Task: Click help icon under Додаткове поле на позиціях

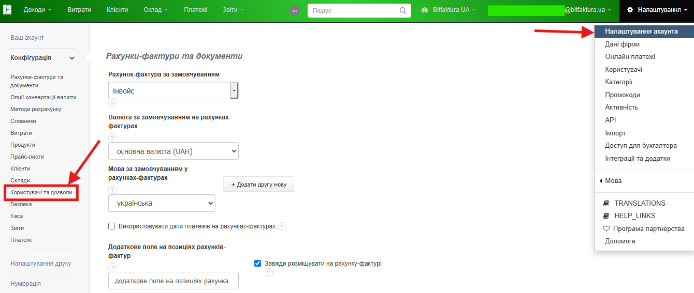Action: point(112,267)
